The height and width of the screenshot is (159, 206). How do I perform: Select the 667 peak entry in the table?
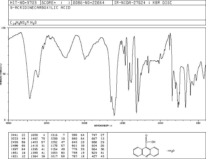tap(98, 139)
